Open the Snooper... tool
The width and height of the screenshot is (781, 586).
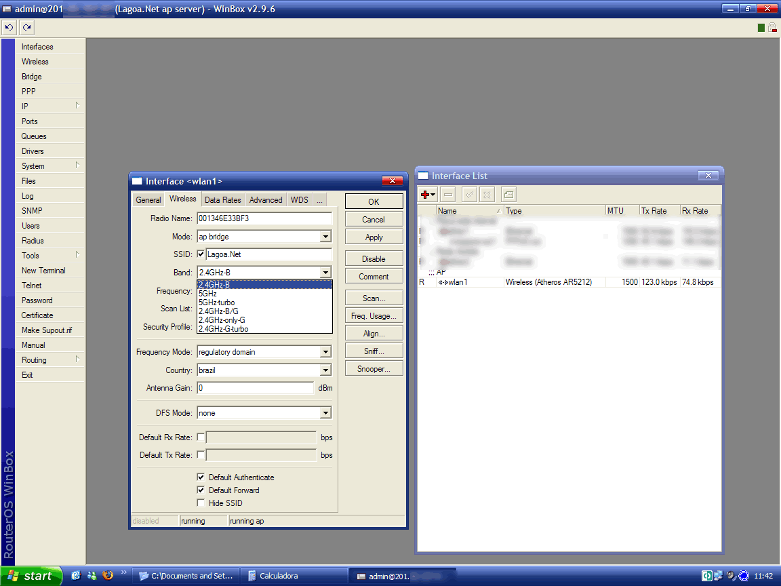point(374,369)
